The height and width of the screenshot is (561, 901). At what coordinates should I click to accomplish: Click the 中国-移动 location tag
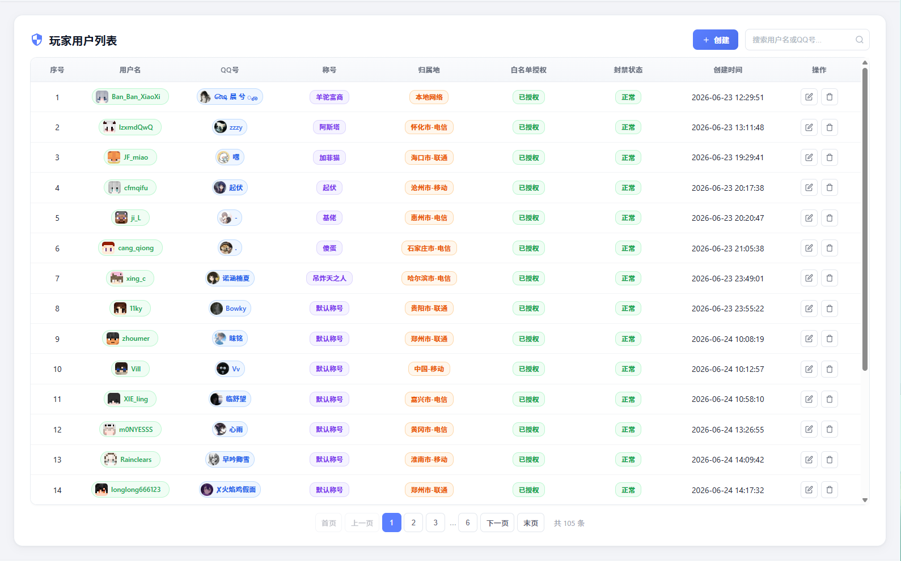click(429, 369)
